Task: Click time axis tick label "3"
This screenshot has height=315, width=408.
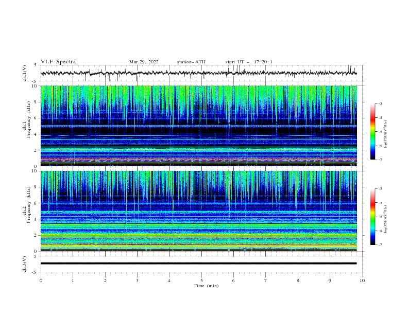Action: pyautogui.click(x=137, y=281)
